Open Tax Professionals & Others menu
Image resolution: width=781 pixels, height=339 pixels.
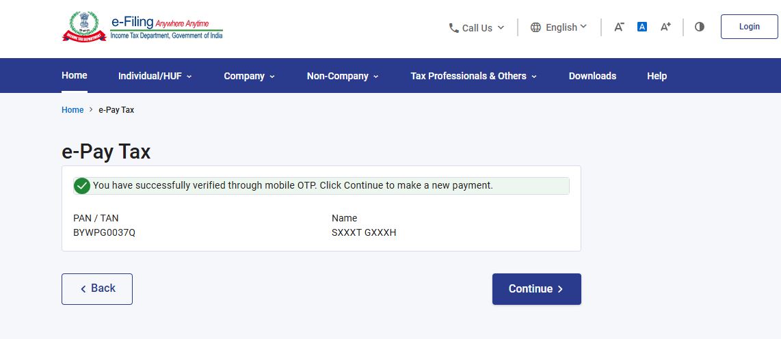click(473, 77)
